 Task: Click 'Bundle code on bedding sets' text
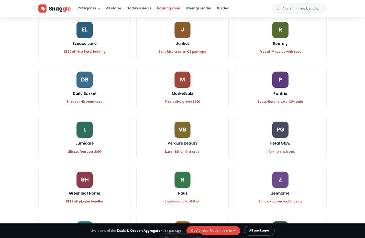(x=280, y=201)
